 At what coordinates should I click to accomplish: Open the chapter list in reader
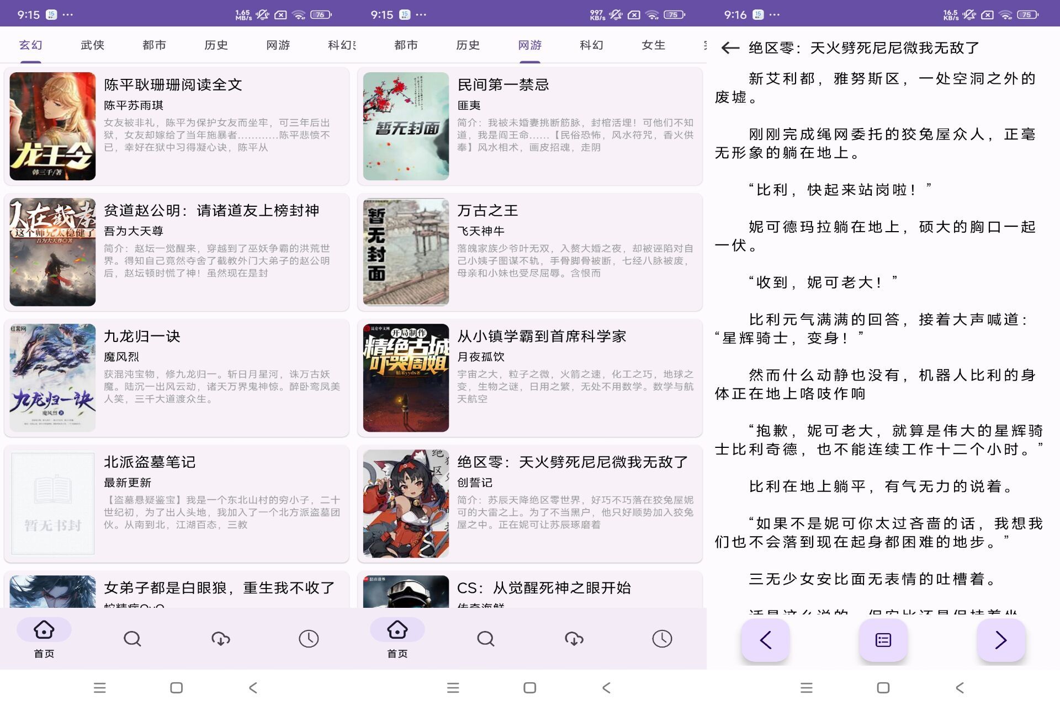point(883,640)
